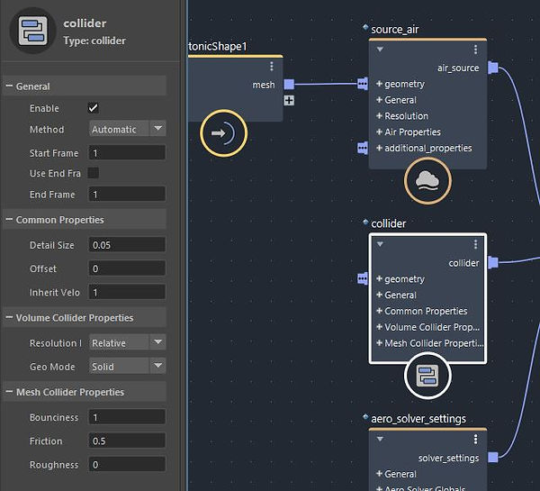
Task: Select the source_air node title
Action: click(x=395, y=30)
